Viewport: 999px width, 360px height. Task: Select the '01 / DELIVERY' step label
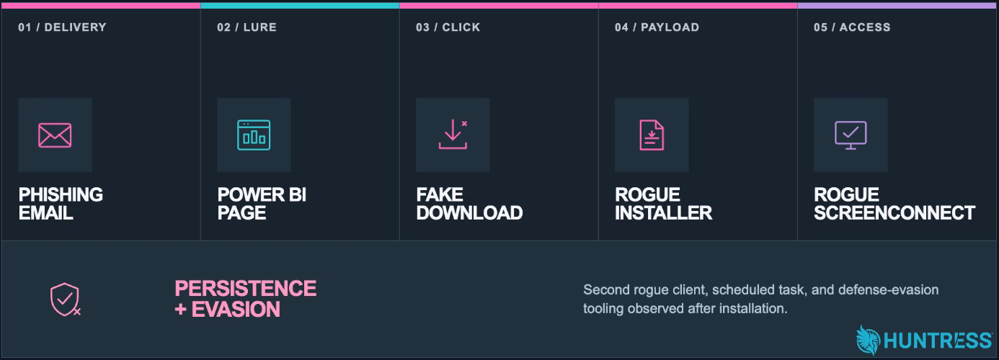62,27
